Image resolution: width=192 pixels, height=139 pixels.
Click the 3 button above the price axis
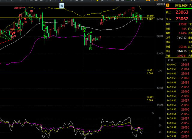[x=160, y=4]
